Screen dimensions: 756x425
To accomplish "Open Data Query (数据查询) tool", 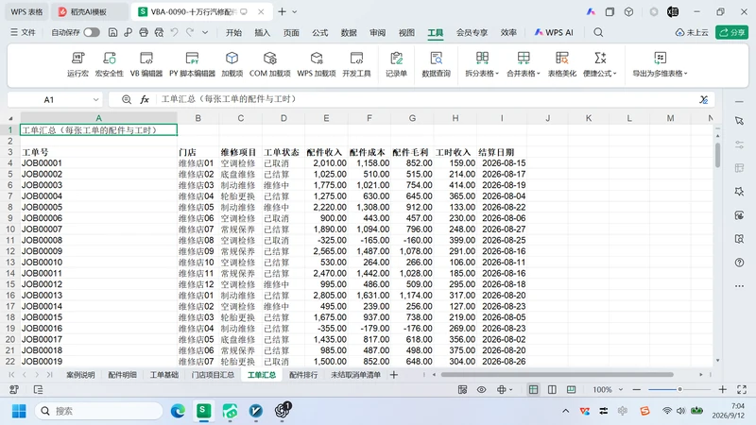I will [x=436, y=64].
